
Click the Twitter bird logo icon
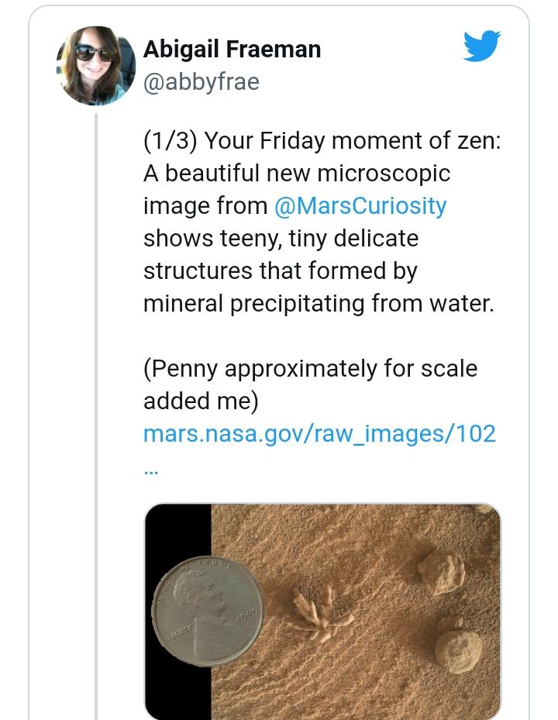tap(481, 46)
